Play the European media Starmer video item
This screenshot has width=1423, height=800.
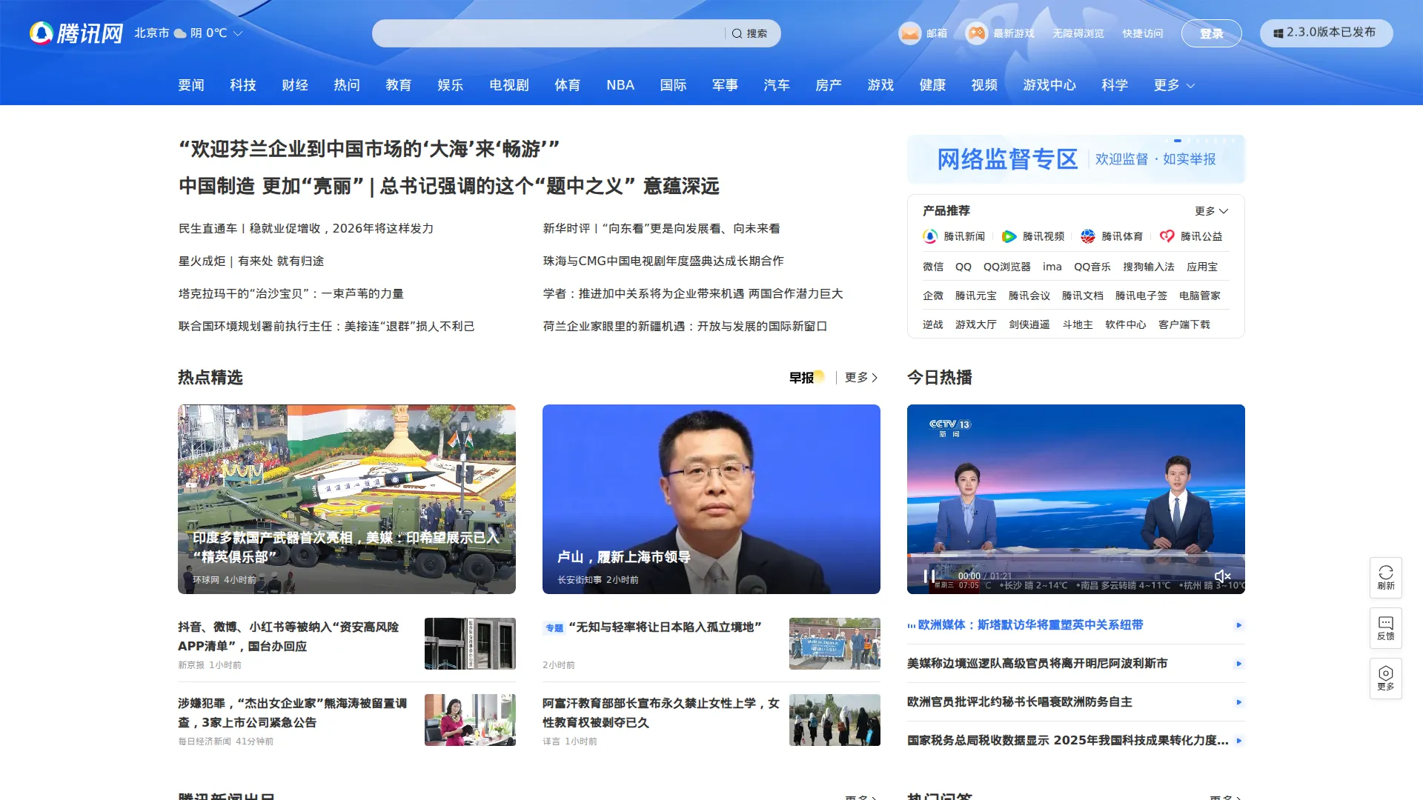coord(1238,625)
